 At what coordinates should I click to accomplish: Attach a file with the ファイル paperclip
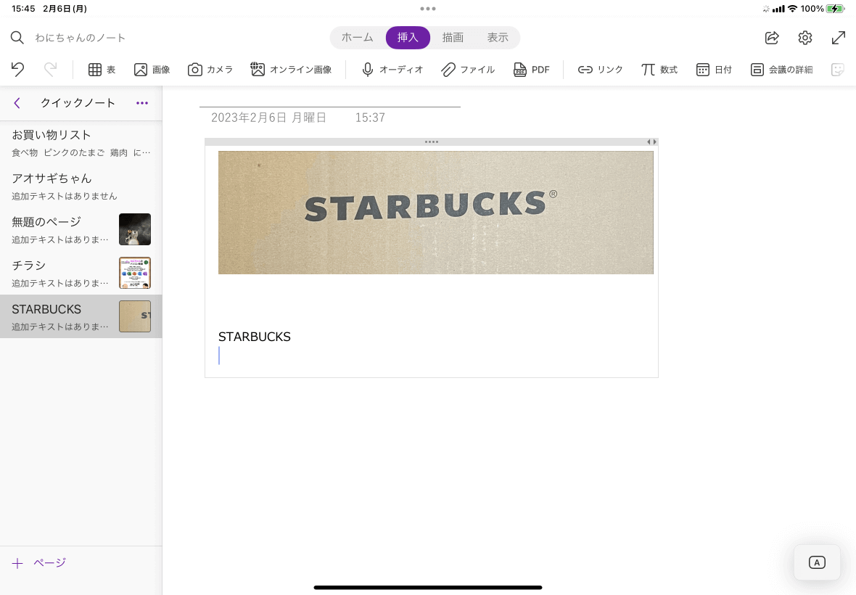pos(468,70)
